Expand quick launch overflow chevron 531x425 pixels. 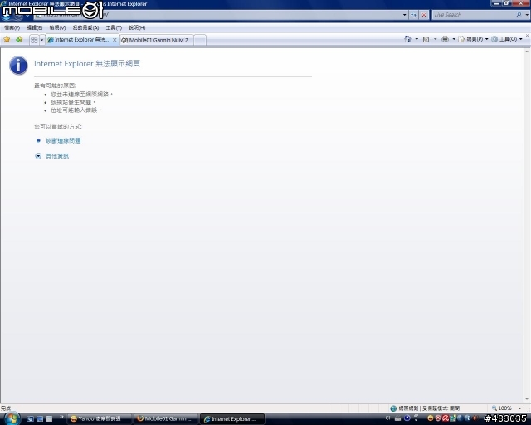61,417
